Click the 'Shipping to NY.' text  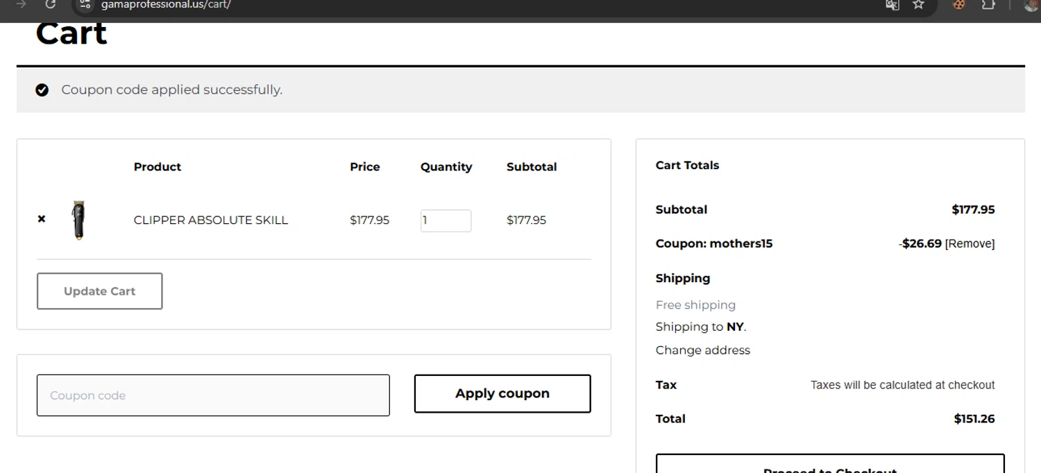point(701,327)
